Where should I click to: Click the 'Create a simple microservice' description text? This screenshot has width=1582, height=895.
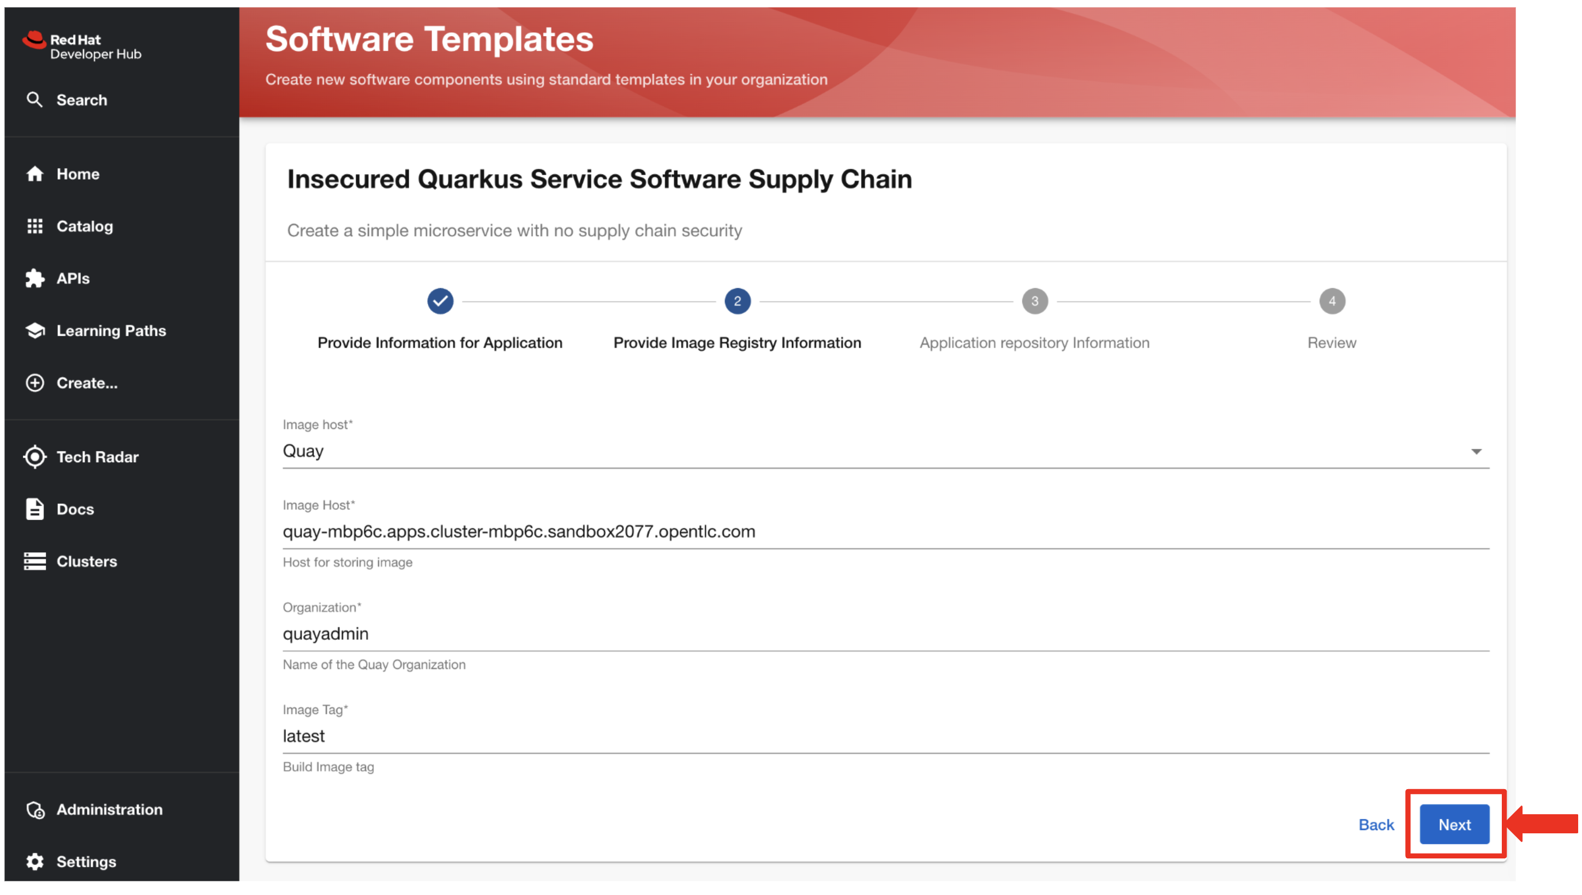click(515, 230)
